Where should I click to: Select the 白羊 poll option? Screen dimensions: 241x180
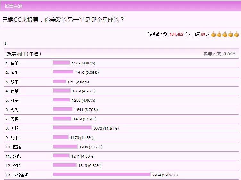[14, 63]
